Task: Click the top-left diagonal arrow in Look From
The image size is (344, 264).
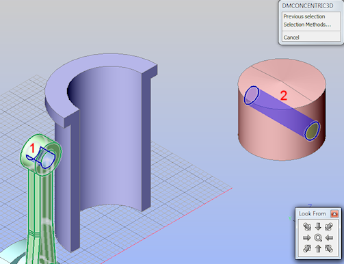Action: coord(307,226)
